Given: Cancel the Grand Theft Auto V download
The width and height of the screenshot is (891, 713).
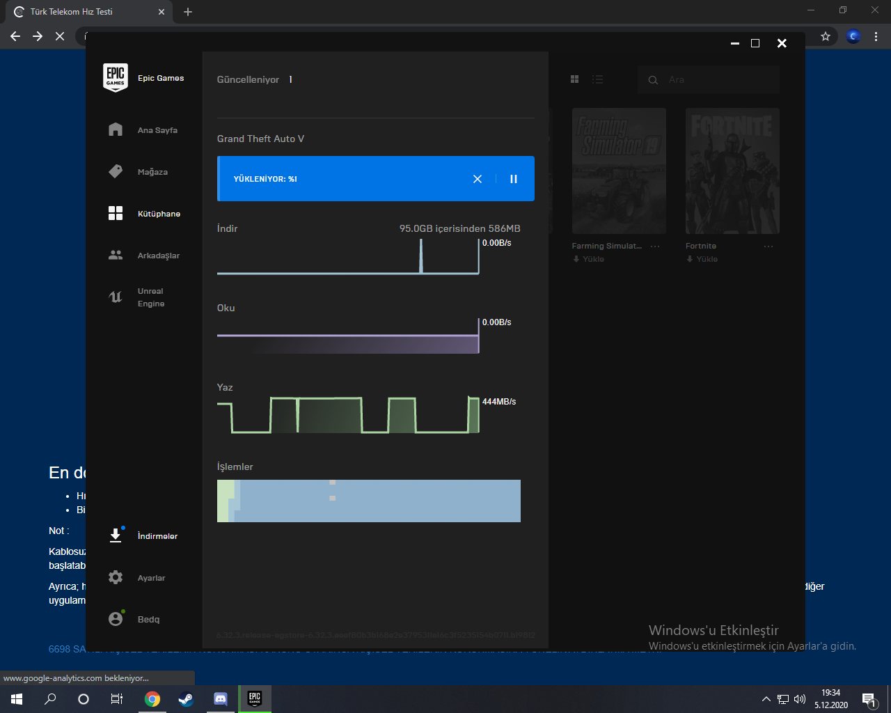Looking at the screenshot, I should 478,179.
